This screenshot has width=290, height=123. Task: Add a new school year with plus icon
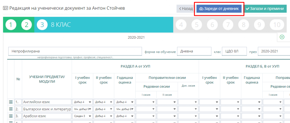tap(282, 37)
